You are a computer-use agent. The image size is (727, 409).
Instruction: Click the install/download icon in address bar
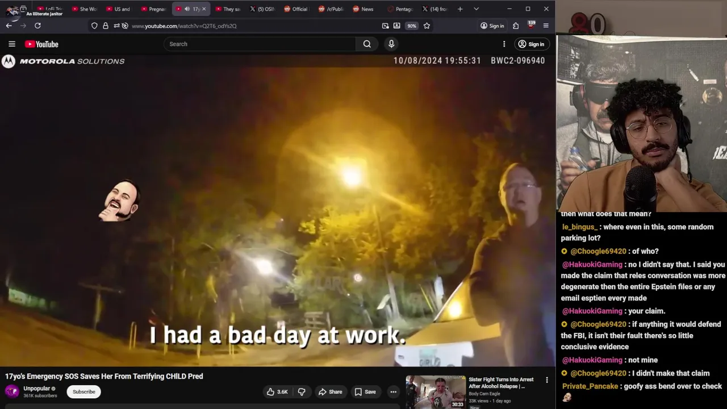[396, 26]
